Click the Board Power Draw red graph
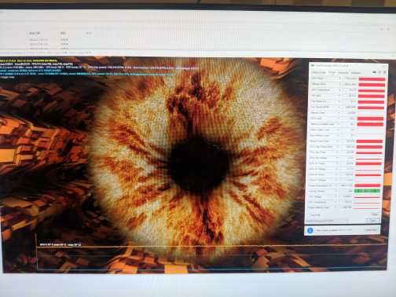396x297 pixels. pos(369,141)
